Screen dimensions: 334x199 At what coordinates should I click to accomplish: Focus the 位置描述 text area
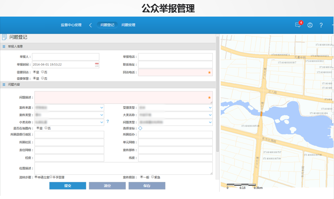point(124,168)
